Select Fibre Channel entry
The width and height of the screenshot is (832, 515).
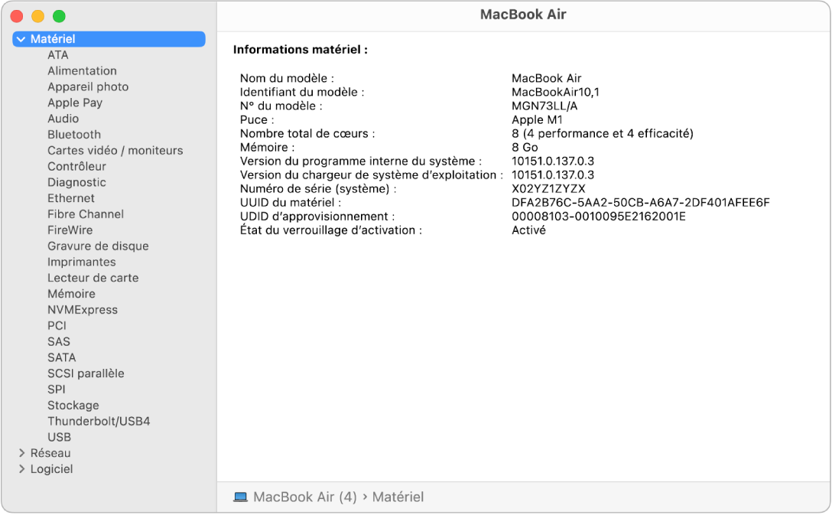coord(86,214)
